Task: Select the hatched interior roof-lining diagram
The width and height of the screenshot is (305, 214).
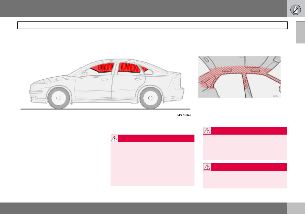Action: pos(239,77)
